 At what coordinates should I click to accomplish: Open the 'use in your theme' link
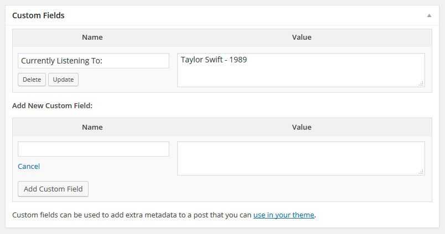(284, 215)
